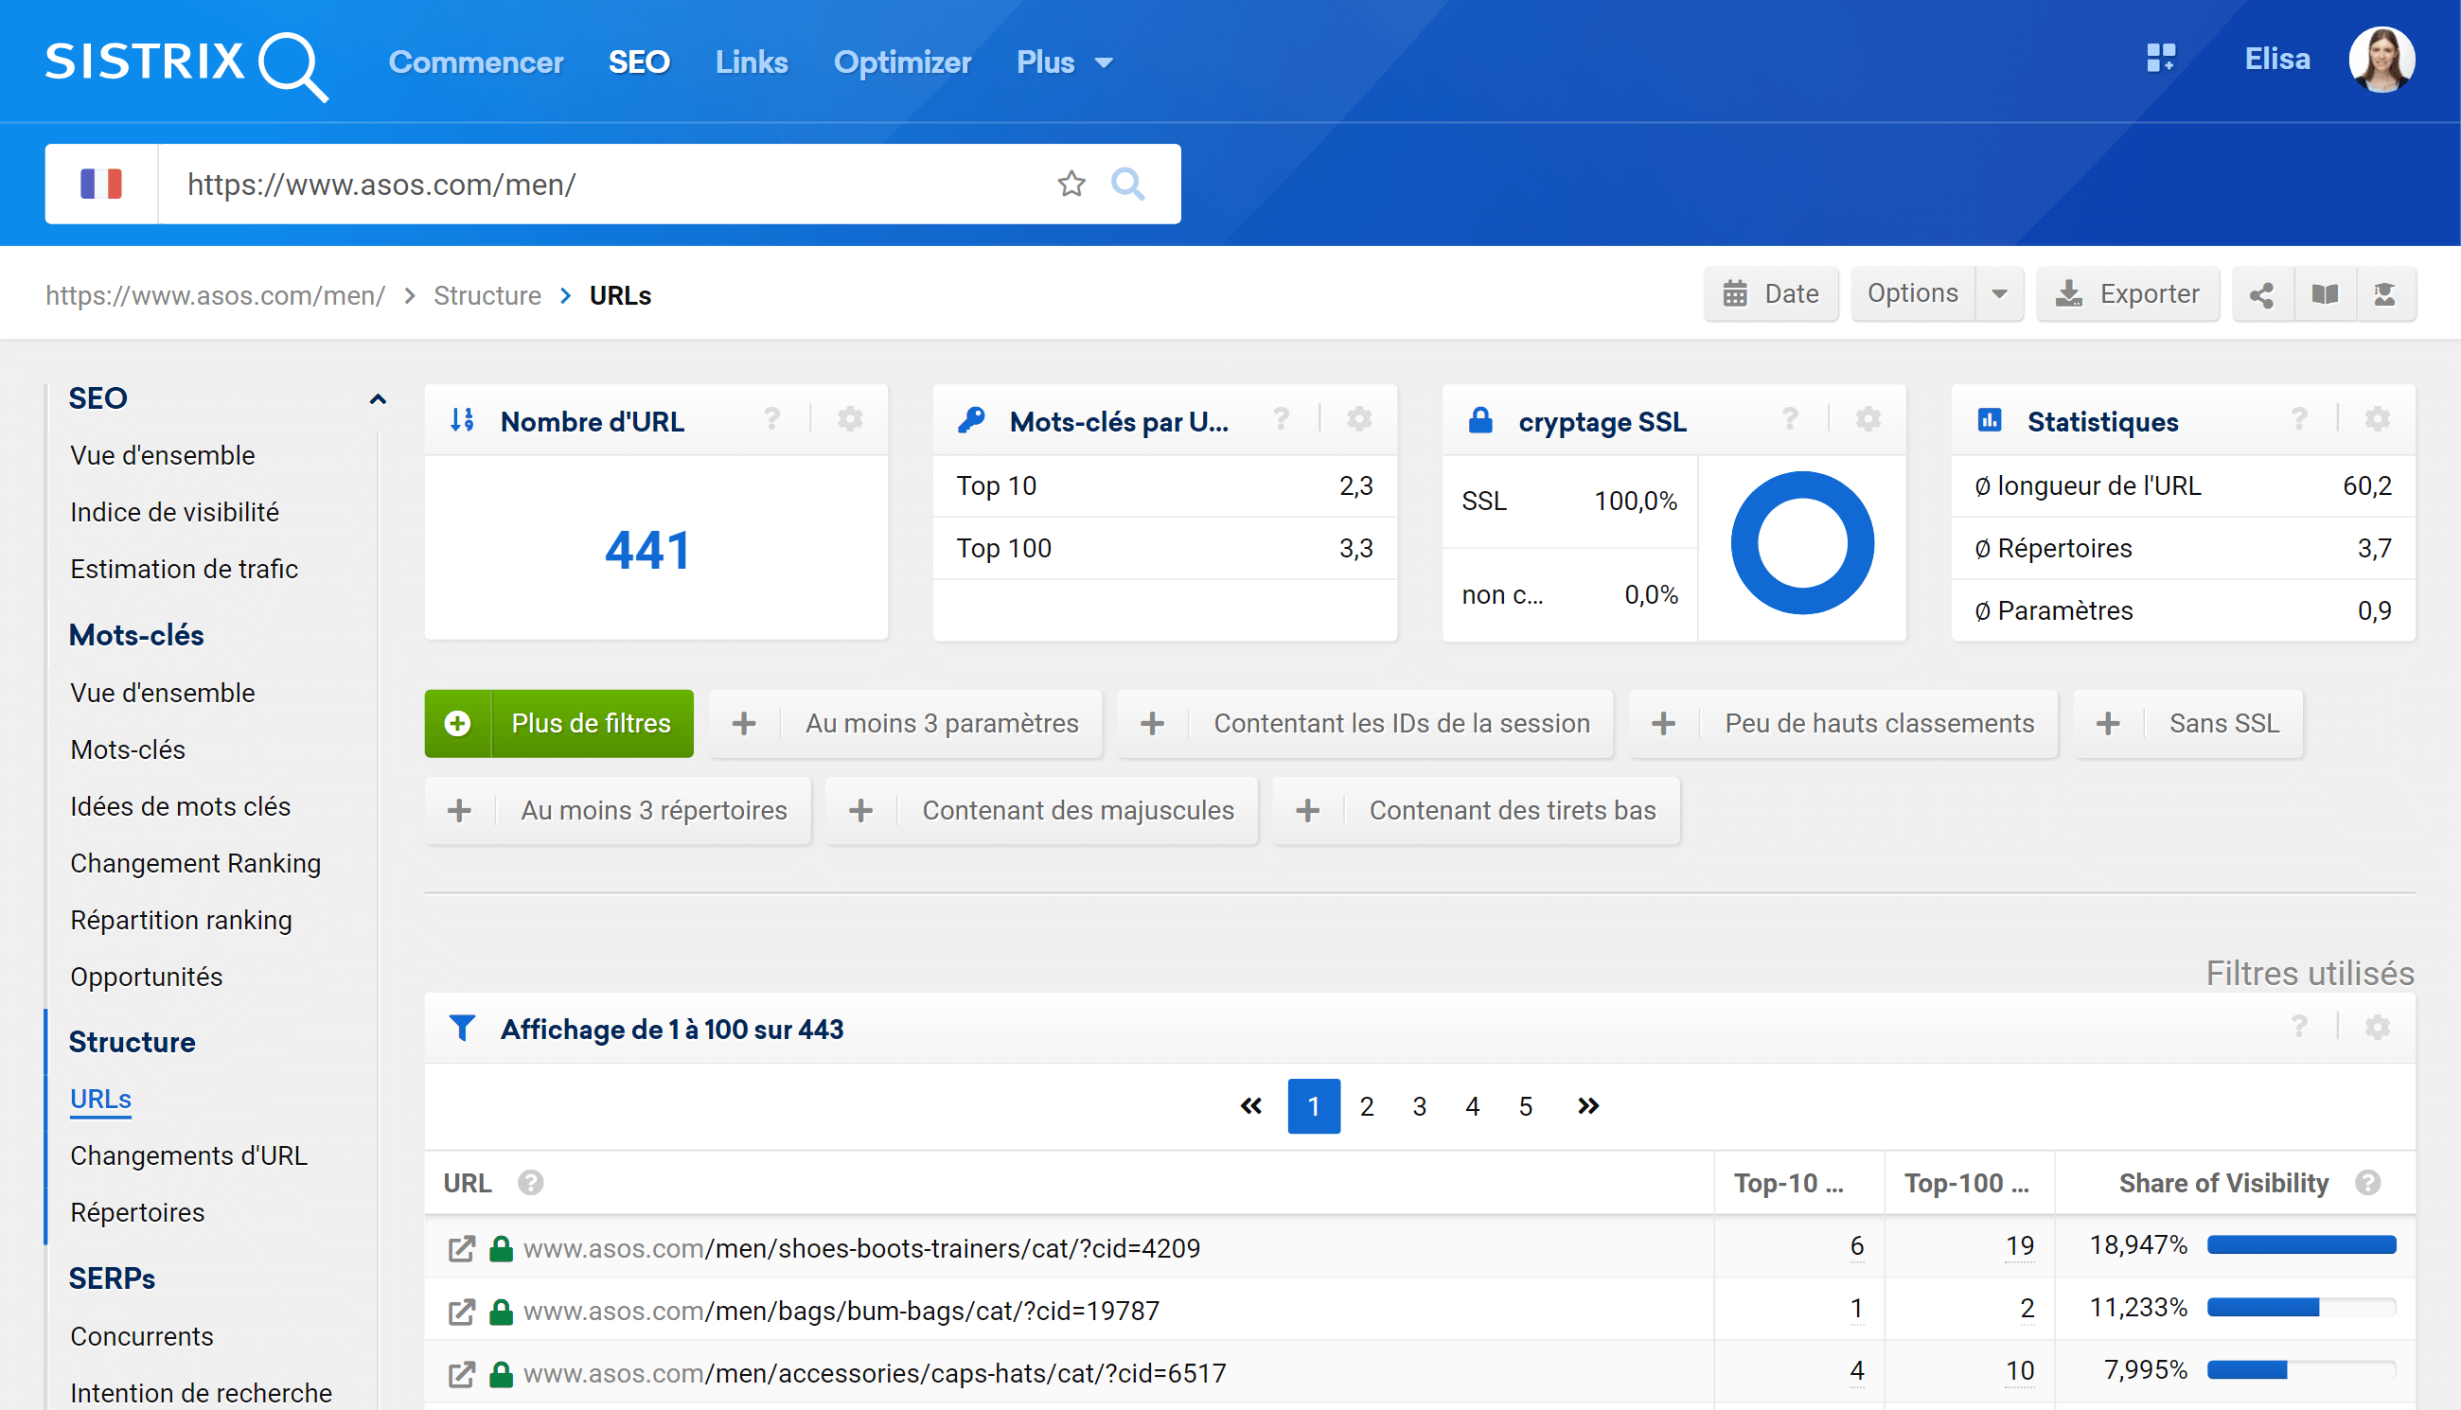Click the filter funnel icon in table header
Screen dimensions: 2461x1410
point(462,1029)
